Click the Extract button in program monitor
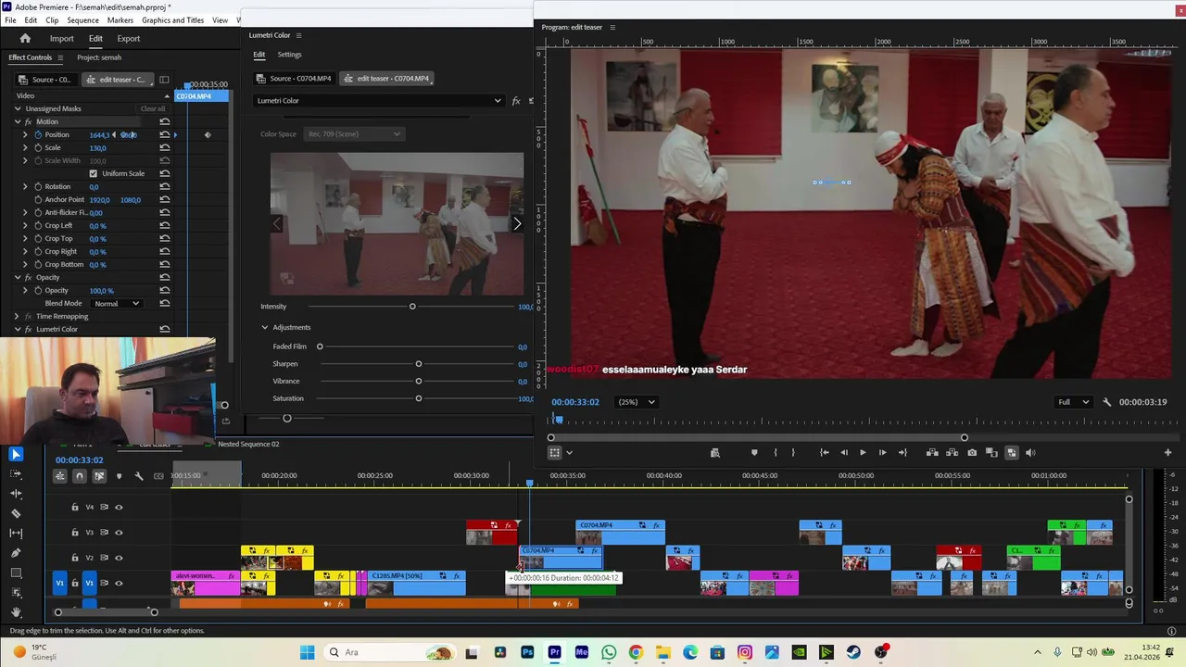 [x=952, y=453]
